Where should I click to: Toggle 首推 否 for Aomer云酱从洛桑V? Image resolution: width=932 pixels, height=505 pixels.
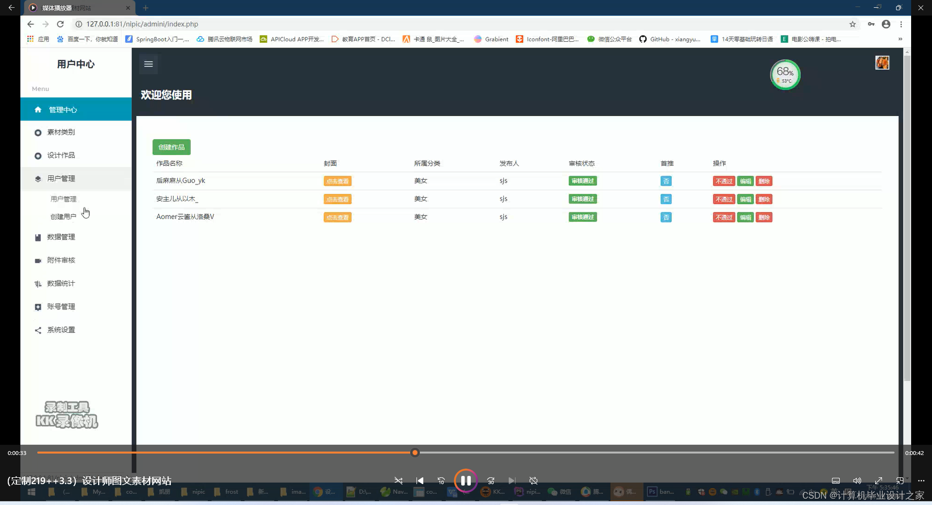click(666, 217)
